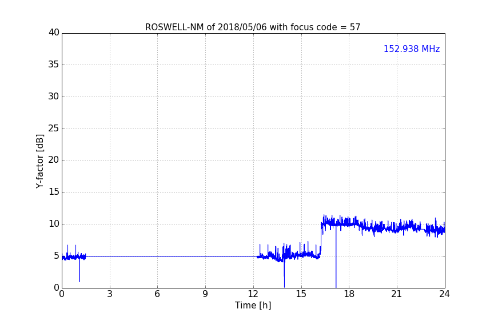The height and width of the screenshot is (329, 494).
Task: Select the "152.938 MHz" frequency label
Action: coord(412,49)
